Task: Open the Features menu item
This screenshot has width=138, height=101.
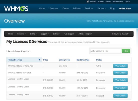Action: click(54, 8)
